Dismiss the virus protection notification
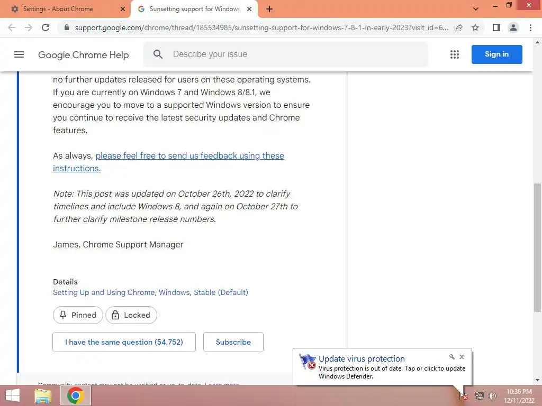This screenshot has height=406, width=542. (462, 357)
